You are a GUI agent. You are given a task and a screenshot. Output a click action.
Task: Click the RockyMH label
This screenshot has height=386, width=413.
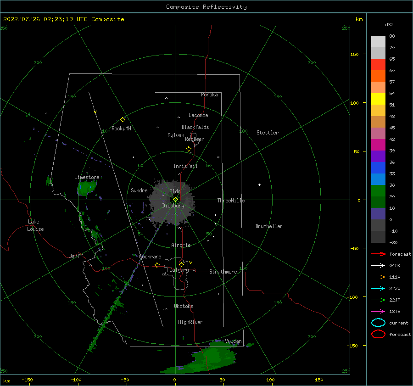(121, 129)
